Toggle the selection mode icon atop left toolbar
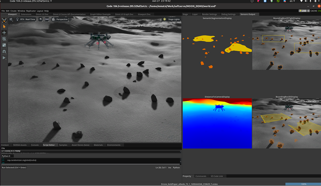The width and height of the screenshot is (321, 186). coord(4,20)
